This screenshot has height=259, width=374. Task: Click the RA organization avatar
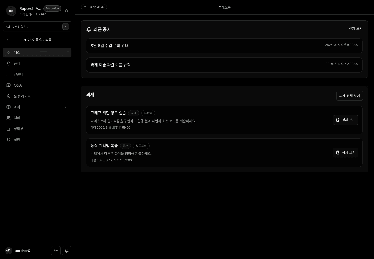click(x=11, y=11)
